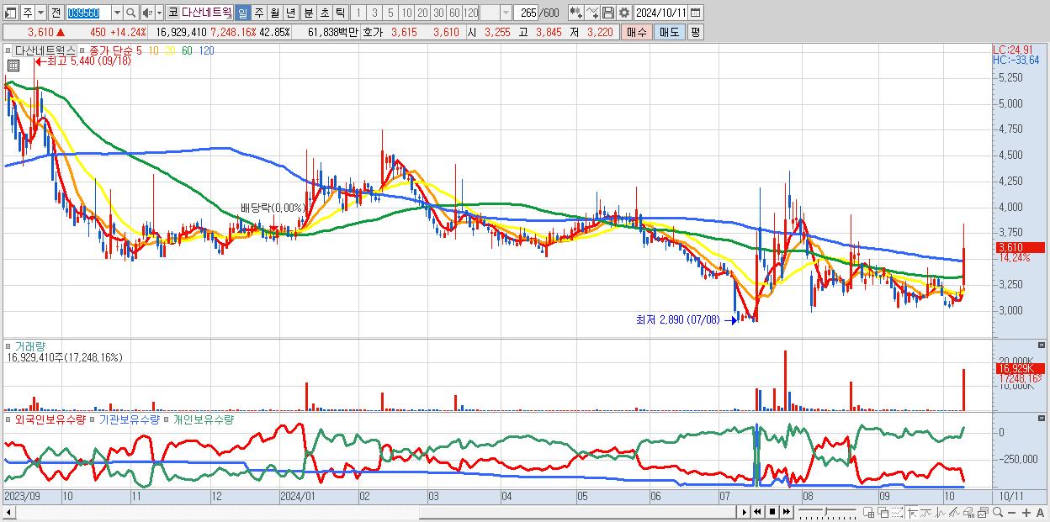Click the zoom magnifier icon at bottom right
The width and height of the screenshot is (1050, 522).
pos(997,512)
